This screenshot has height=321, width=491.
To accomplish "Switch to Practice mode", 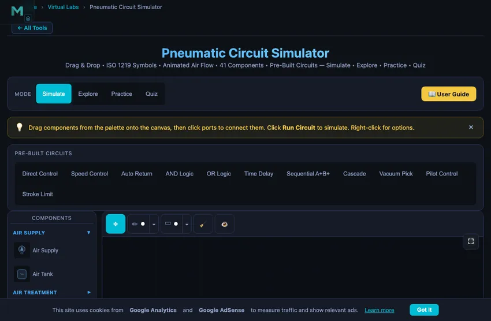I will (121, 94).
